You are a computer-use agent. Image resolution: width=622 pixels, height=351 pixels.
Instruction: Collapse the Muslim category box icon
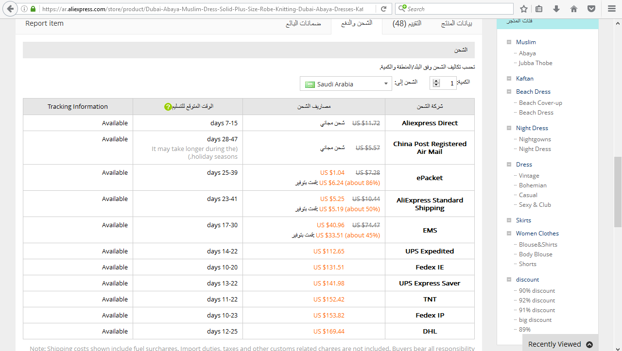[509, 42]
